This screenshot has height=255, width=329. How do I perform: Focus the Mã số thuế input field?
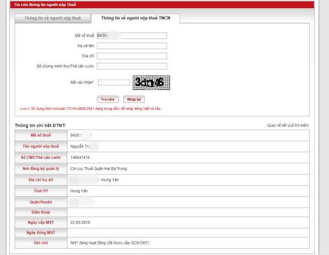[132, 36]
